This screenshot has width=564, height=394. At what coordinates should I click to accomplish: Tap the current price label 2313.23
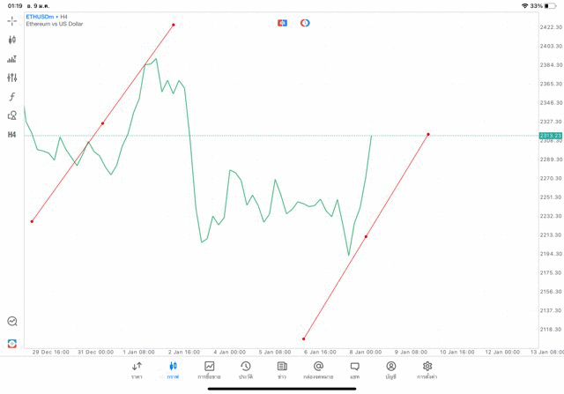(551, 135)
